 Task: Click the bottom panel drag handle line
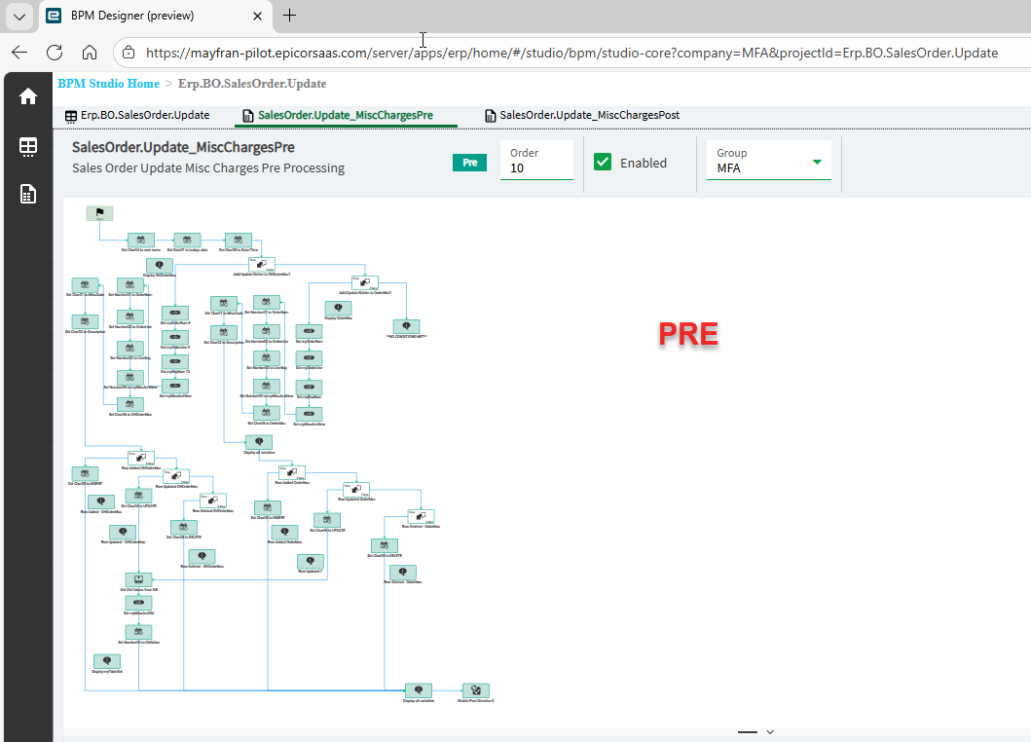[x=748, y=732]
